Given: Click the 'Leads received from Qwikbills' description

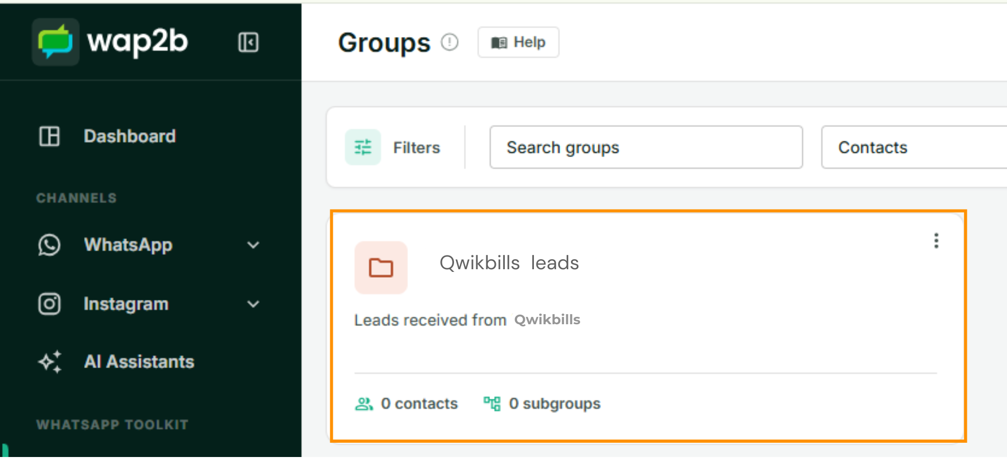Looking at the screenshot, I should click(x=467, y=320).
